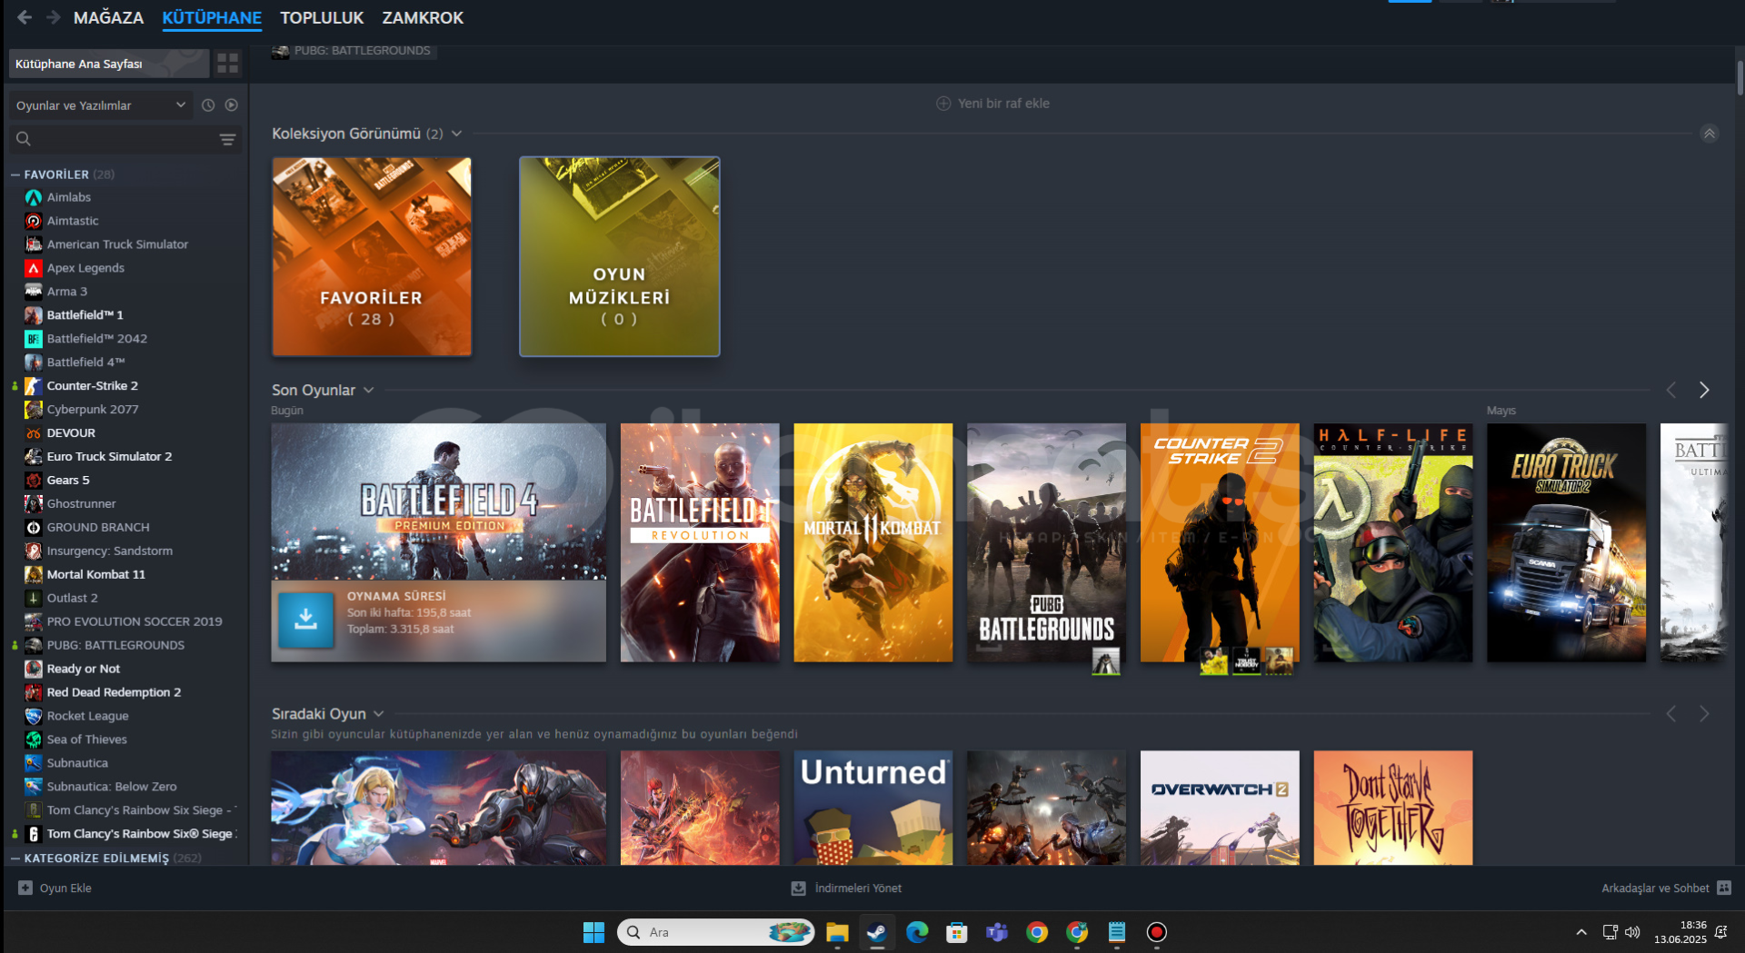Image resolution: width=1745 pixels, height=953 pixels.
Task: Click the search magnifier icon
Action: [24, 139]
